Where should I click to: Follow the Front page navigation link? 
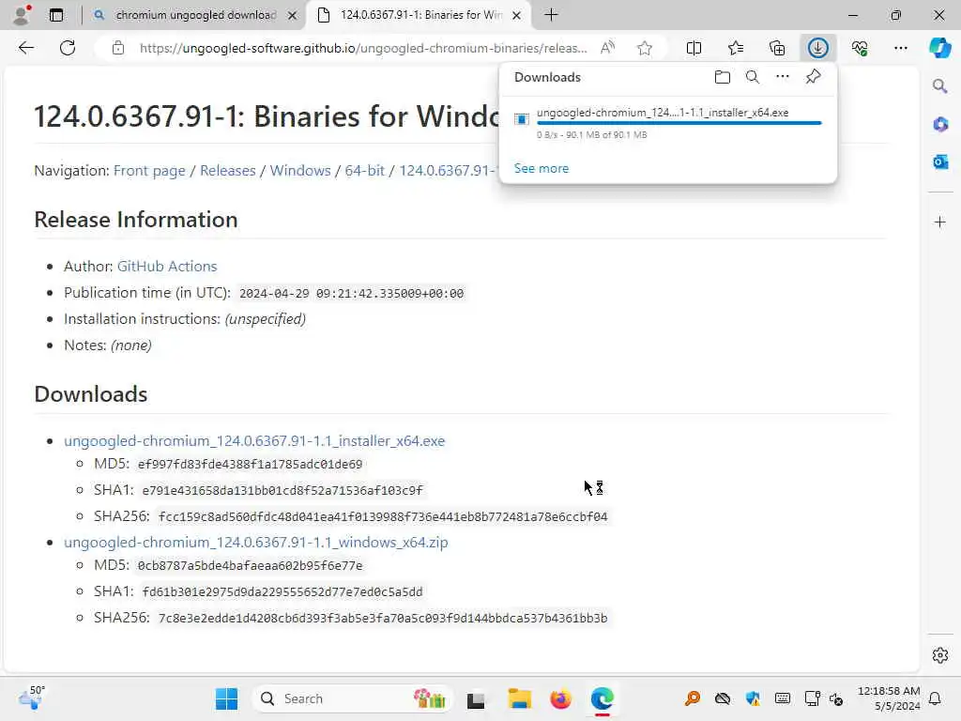coord(149,171)
